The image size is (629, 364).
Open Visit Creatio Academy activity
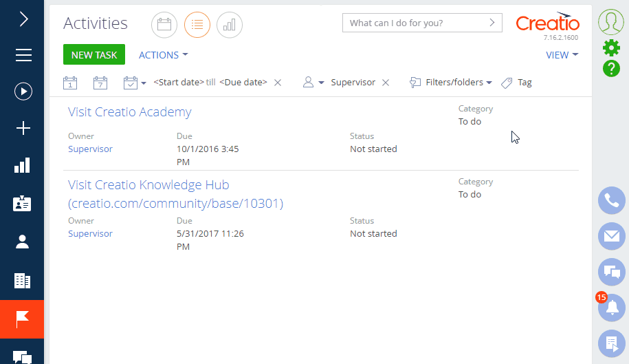click(x=129, y=112)
